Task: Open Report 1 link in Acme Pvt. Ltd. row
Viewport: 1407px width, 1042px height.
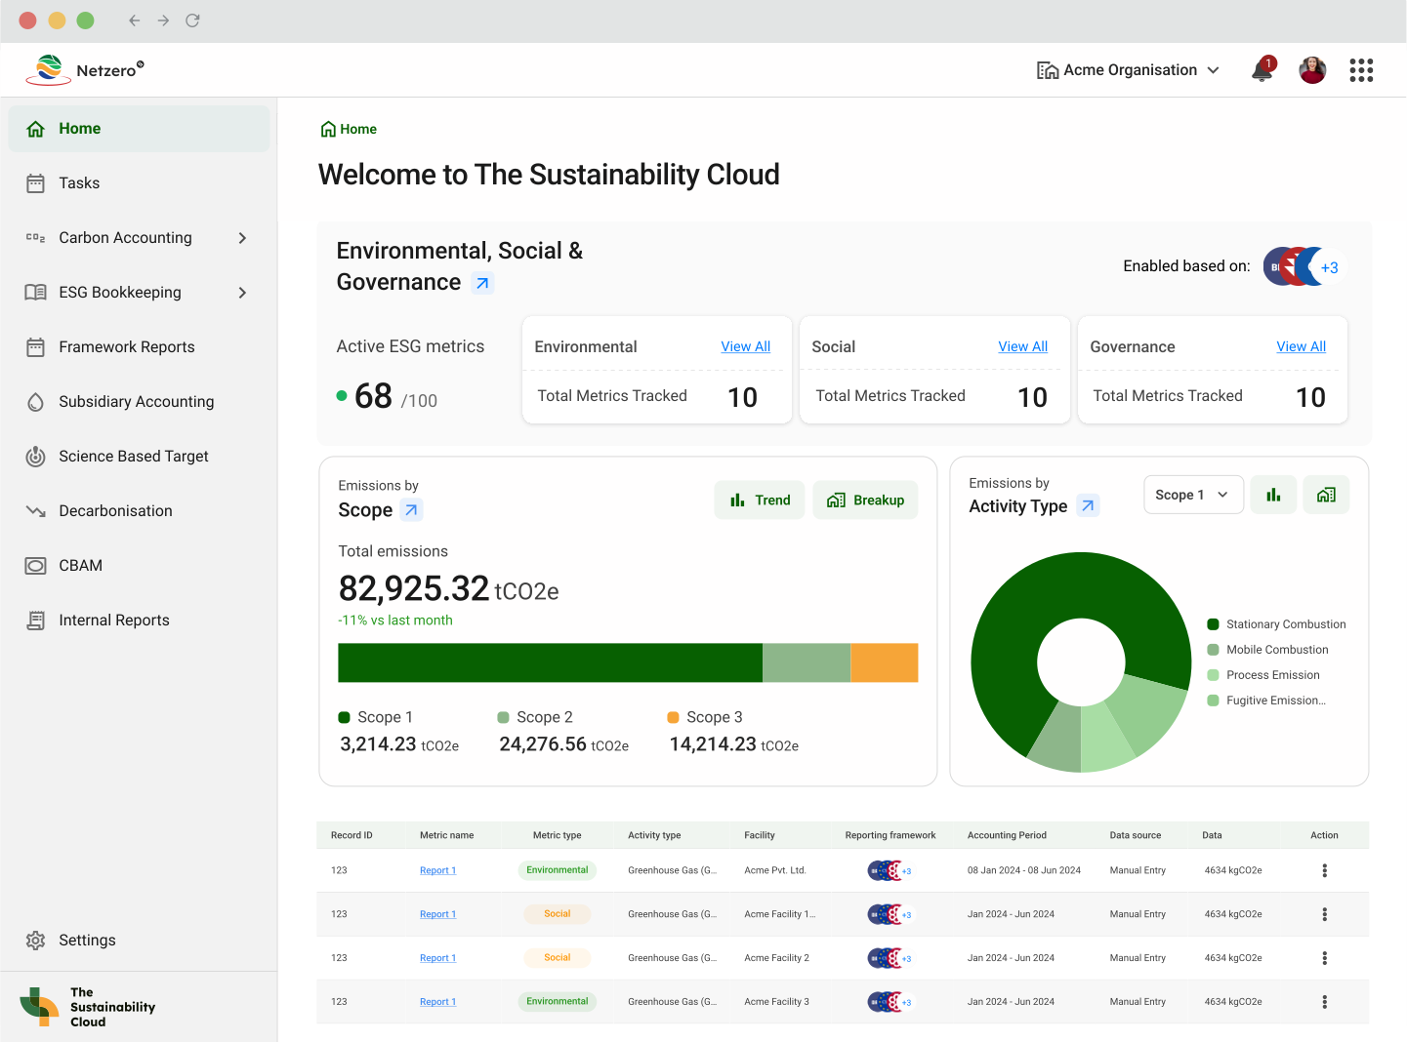Action: coord(437,870)
